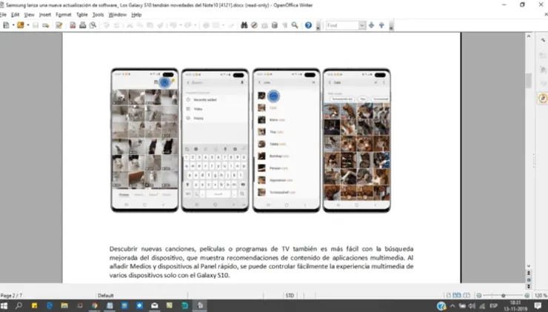The image size is (548, 312).
Task: Click the Find Next down arrow
Action: pos(372,25)
